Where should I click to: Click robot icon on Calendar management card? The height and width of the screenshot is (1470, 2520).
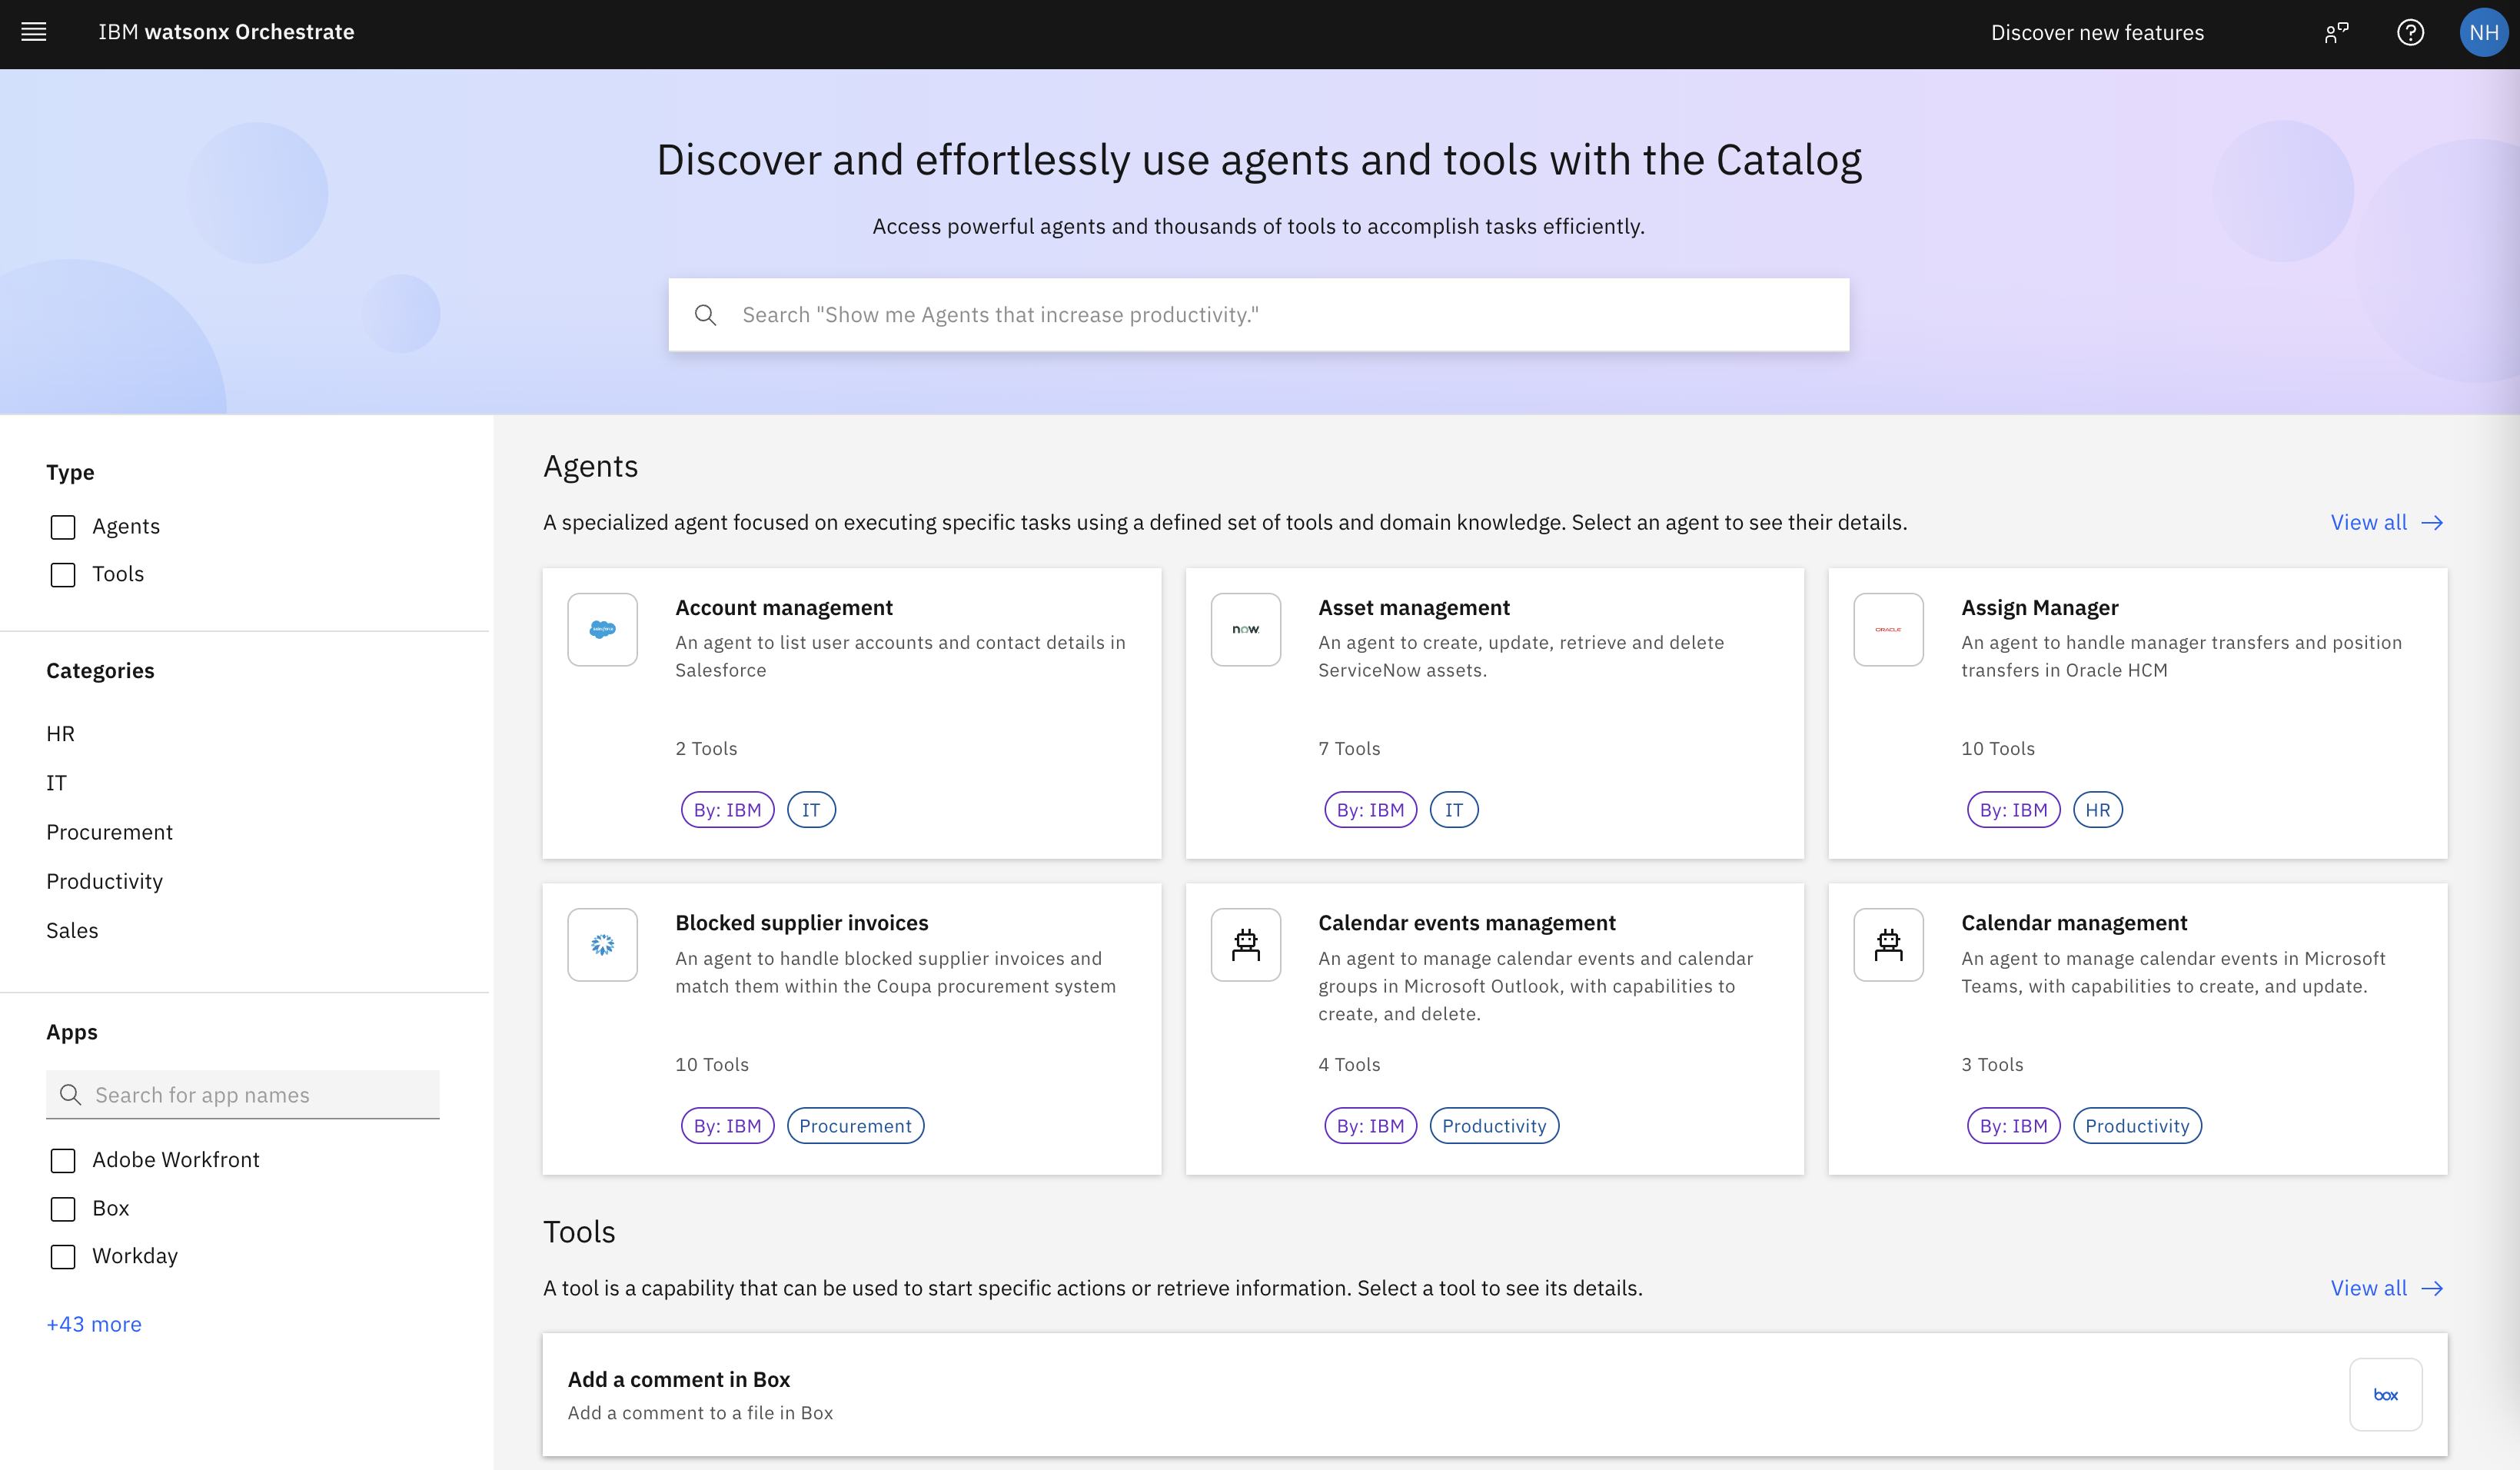click(x=1888, y=945)
